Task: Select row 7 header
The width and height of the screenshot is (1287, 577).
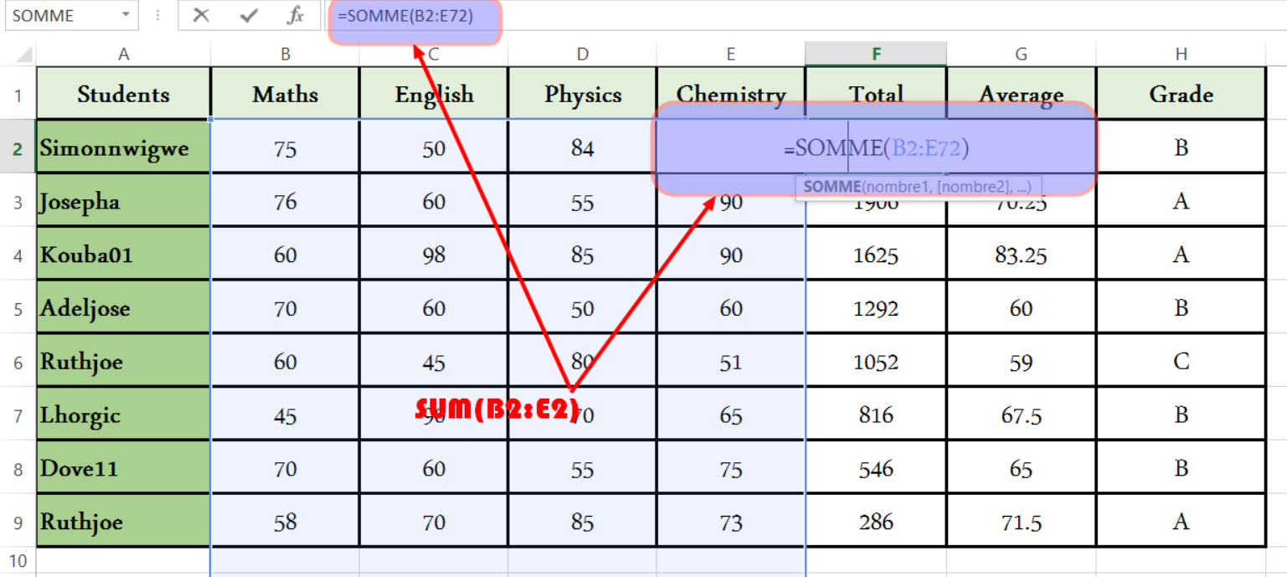Action: [x=18, y=415]
